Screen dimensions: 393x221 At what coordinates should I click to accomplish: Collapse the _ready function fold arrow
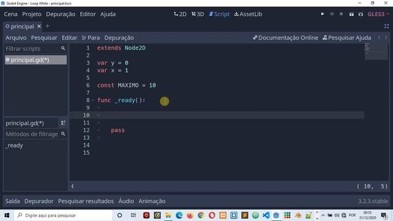[93, 100]
